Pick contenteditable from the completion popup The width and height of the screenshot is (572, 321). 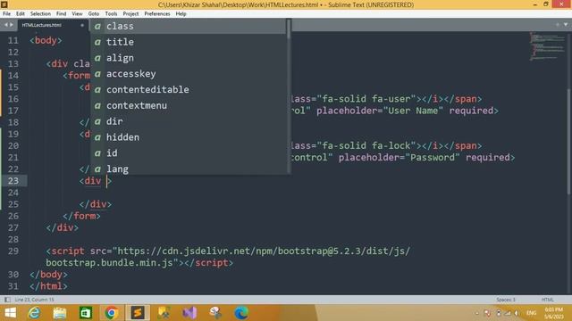click(188, 89)
